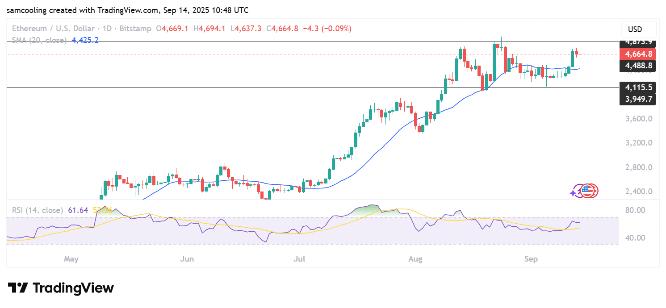Click the 3,949.7 support level label
Screen dimensions: 666x308
click(639, 98)
